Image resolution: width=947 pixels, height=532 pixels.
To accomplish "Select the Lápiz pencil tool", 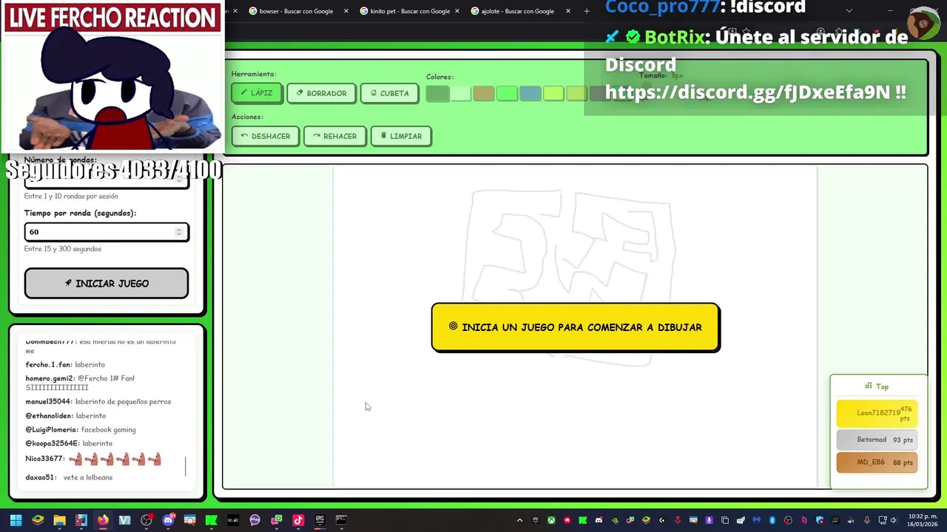I will coord(257,93).
